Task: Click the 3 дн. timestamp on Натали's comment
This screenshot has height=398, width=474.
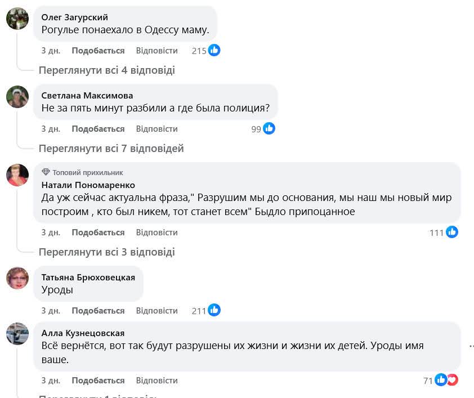Action: (51, 232)
